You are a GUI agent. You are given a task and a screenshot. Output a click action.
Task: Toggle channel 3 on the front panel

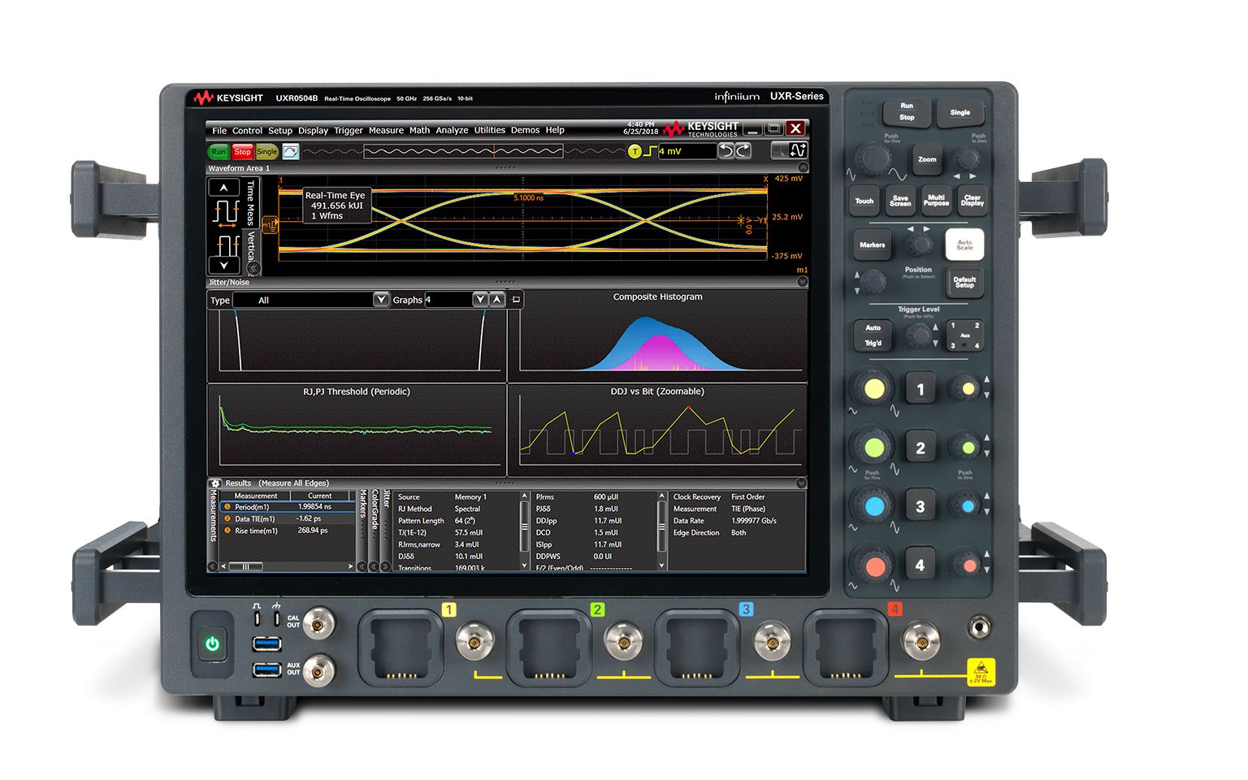pos(920,507)
